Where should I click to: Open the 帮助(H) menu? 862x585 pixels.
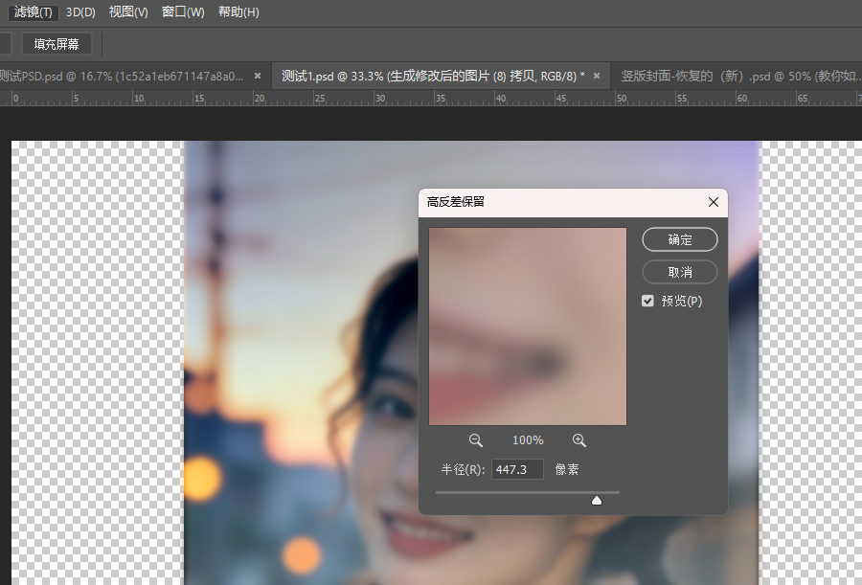(238, 12)
